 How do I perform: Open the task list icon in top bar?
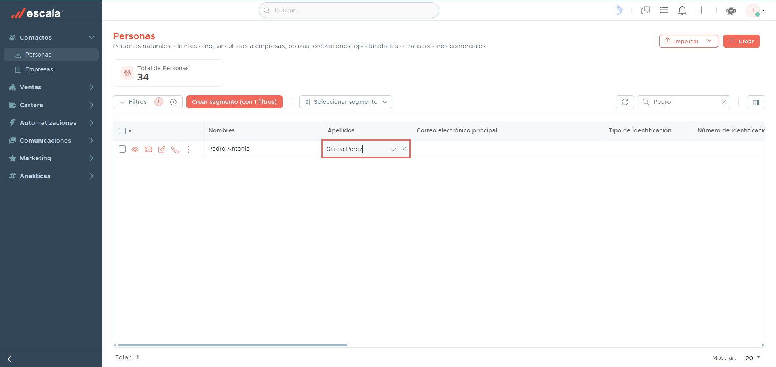tap(664, 10)
